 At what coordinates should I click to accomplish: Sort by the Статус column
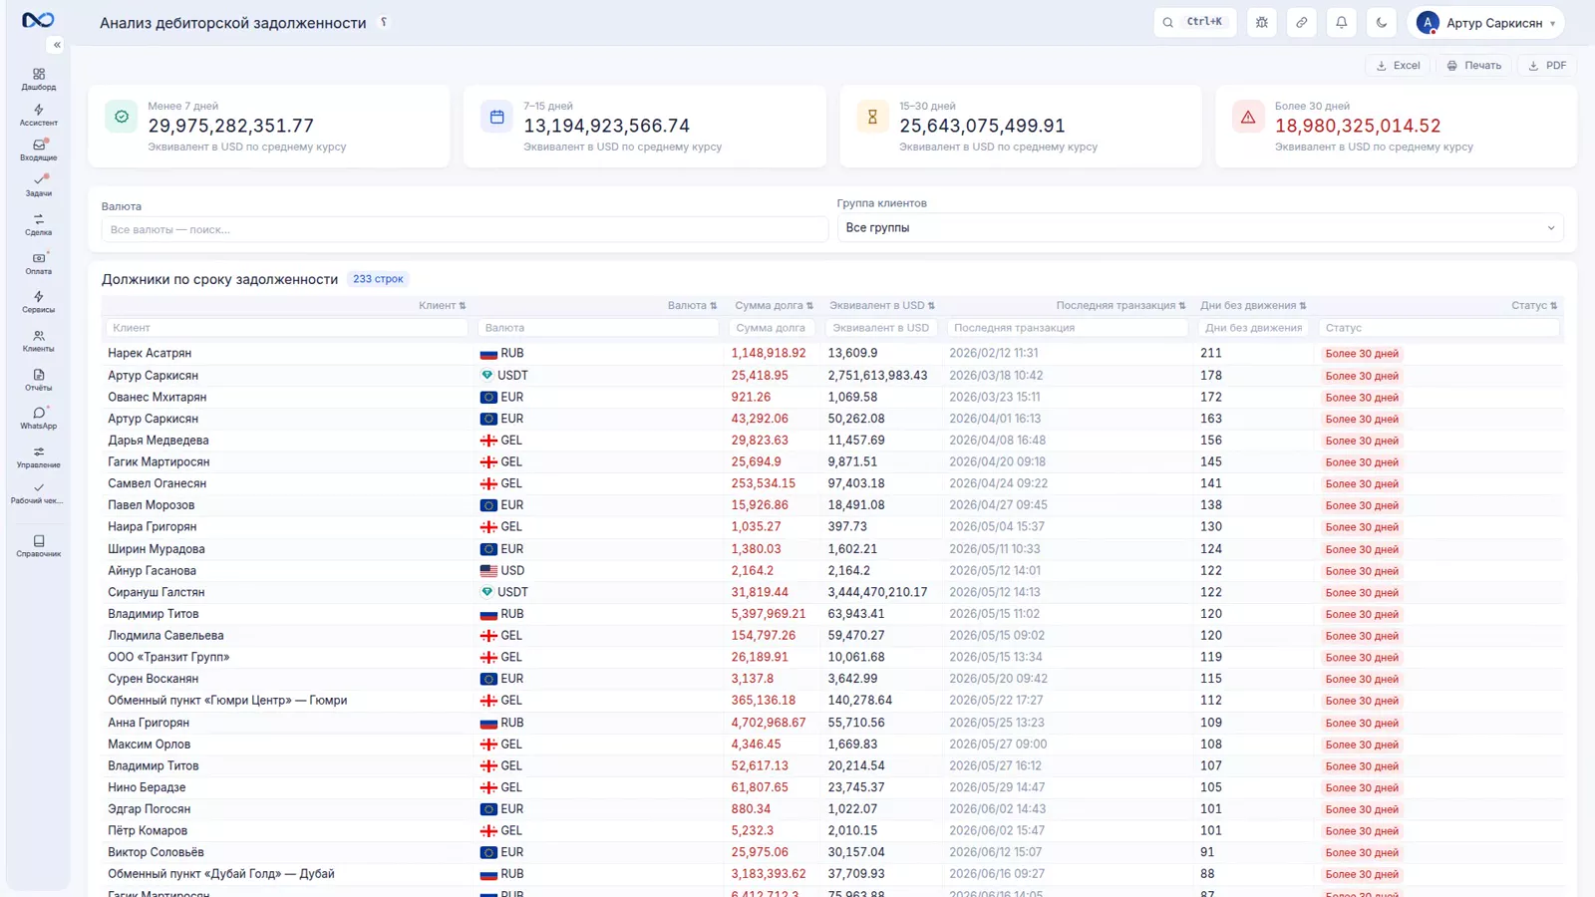(1534, 305)
